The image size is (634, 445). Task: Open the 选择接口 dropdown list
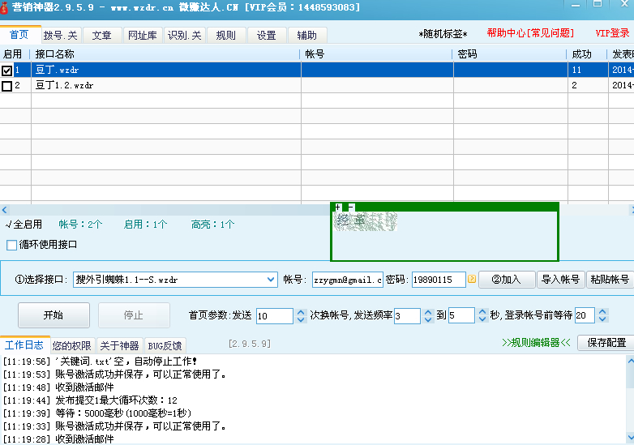coord(271,280)
